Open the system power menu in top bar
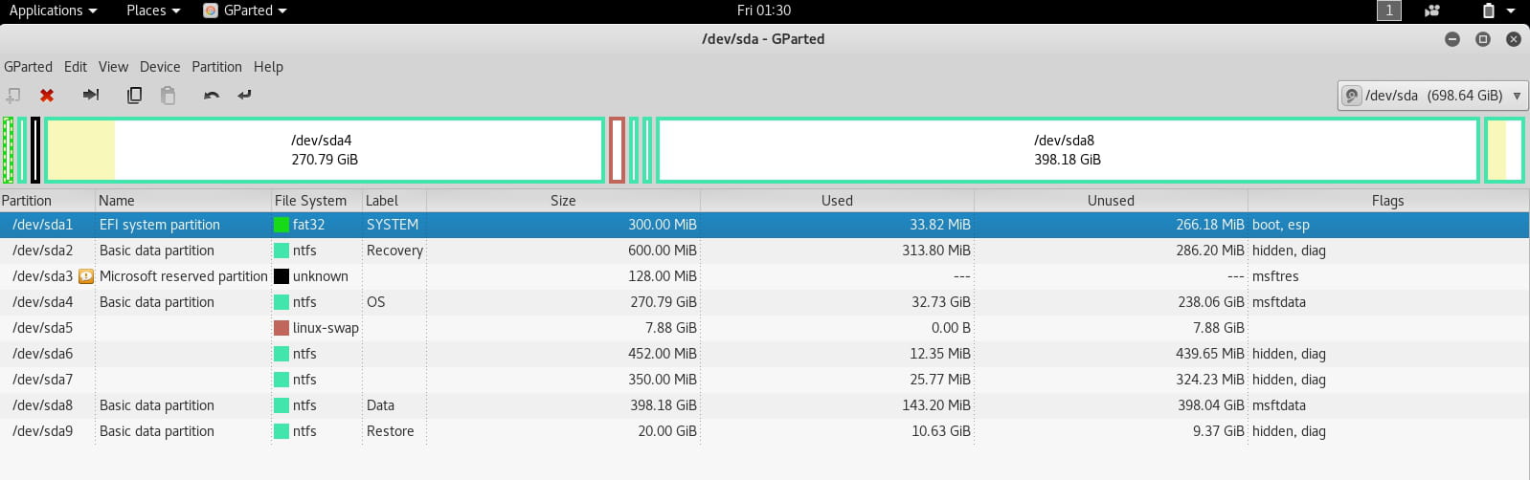 [x=1497, y=11]
